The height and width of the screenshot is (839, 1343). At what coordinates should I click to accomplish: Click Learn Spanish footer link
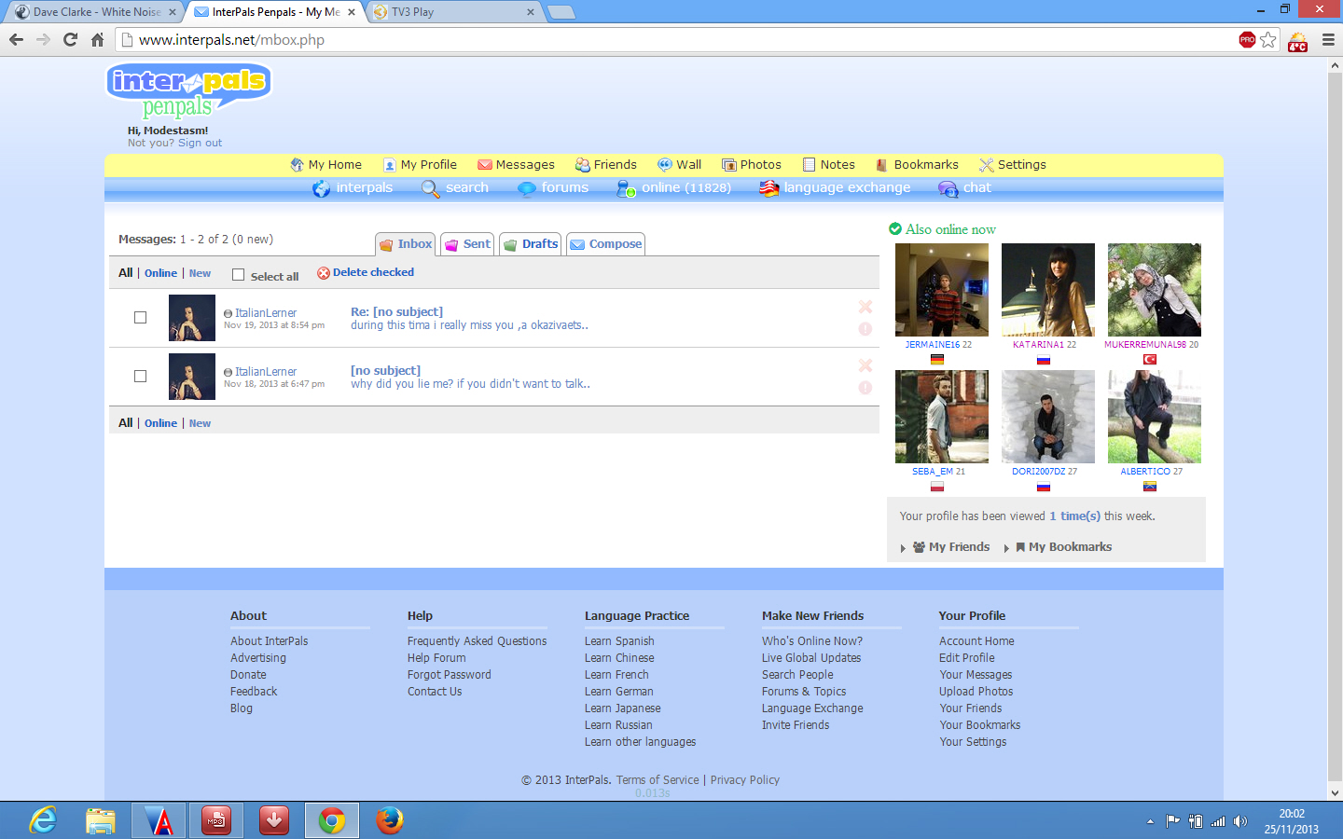tap(619, 641)
